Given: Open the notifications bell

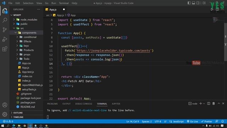Looking at the screenshot, I should tap(222, 121).
